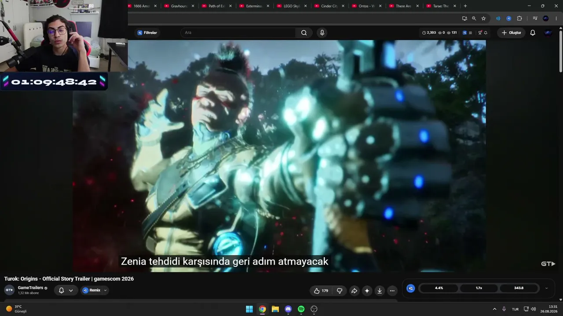This screenshot has width=563, height=316.
Task: Click the Chrome icon in the taskbar
Action: coord(262,309)
